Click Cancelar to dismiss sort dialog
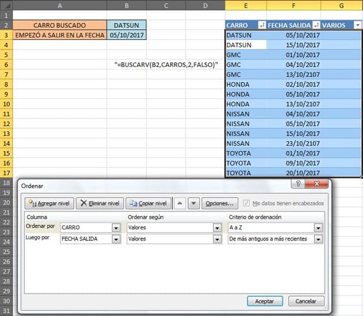 pyautogui.click(x=305, y=301)
